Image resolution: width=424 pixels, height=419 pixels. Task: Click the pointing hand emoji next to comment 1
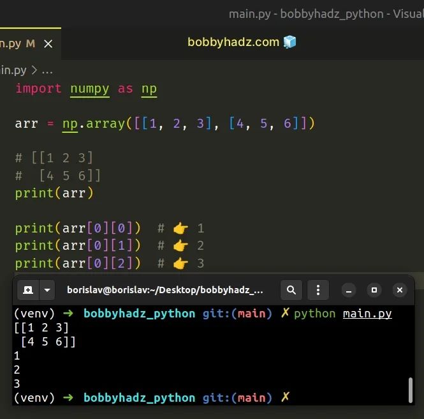click(x=181, y=228)
